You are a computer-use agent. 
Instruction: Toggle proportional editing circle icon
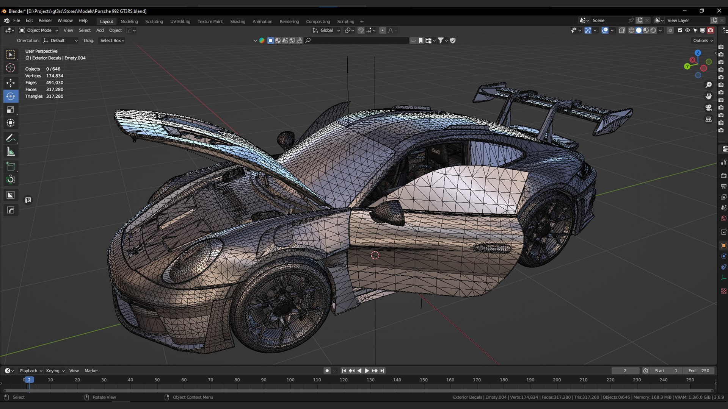(x=382, y=30)
